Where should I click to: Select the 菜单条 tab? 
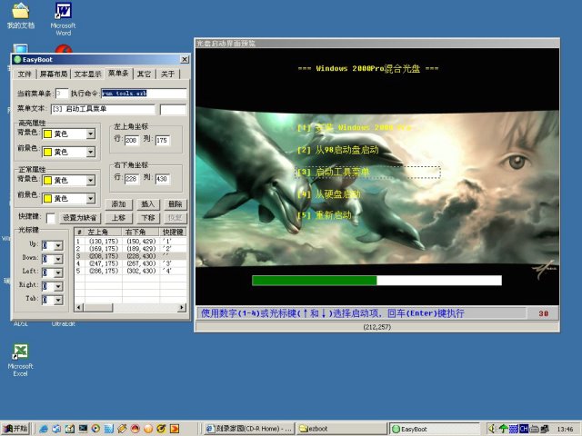[x=118, y=73]
